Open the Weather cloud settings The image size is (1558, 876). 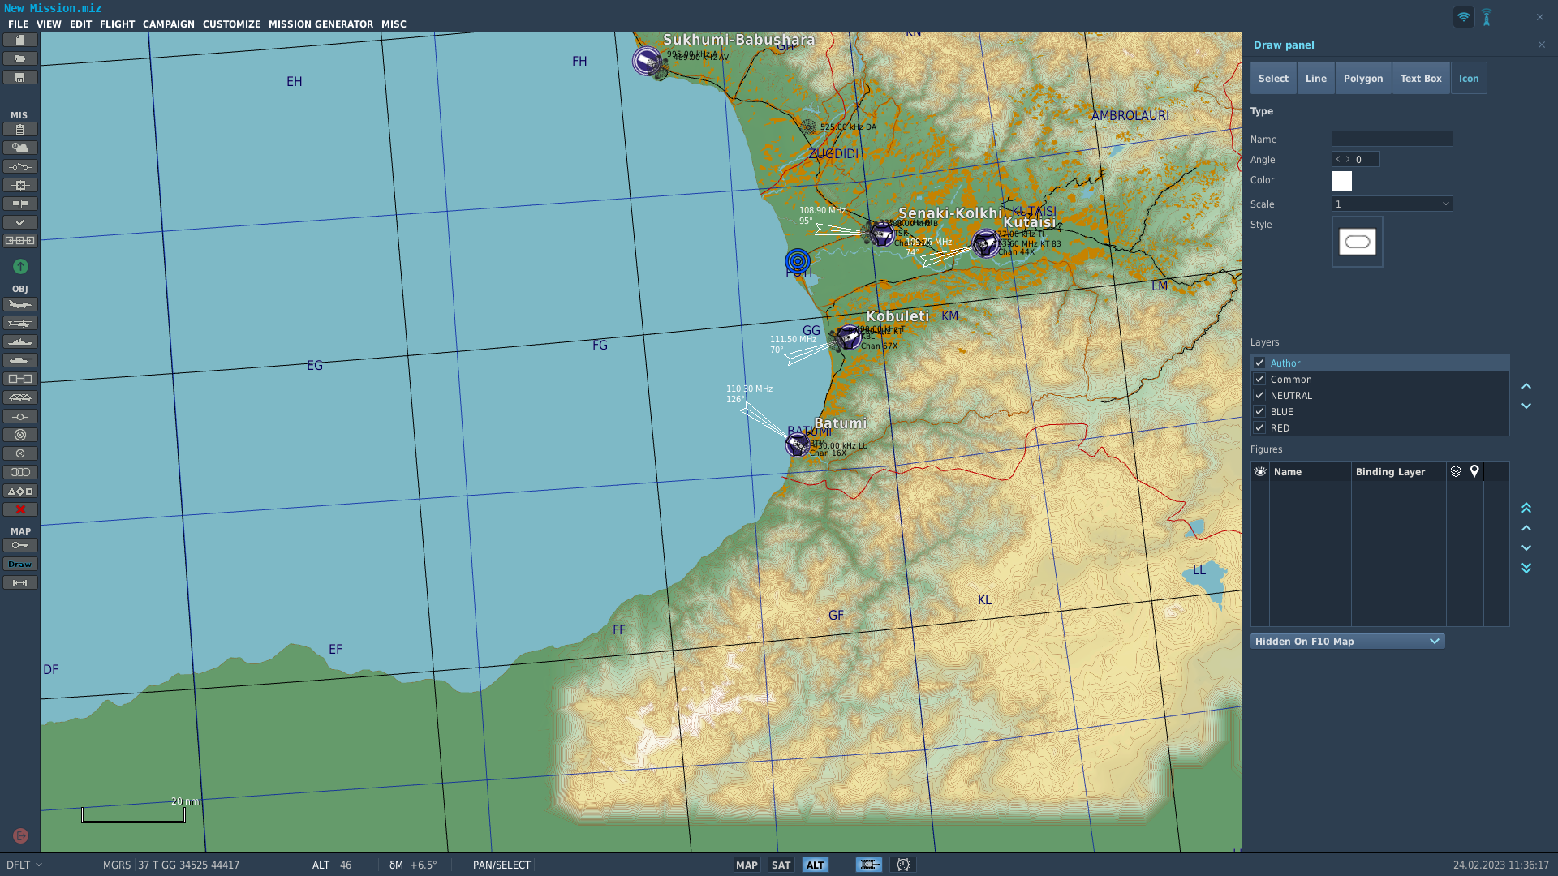tap(20, 148)
